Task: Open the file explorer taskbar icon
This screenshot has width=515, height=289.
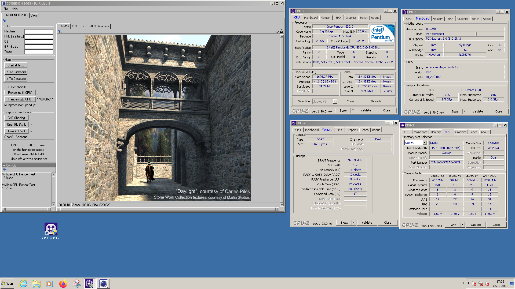Action: pyautogui.click(x=36, y=283)
